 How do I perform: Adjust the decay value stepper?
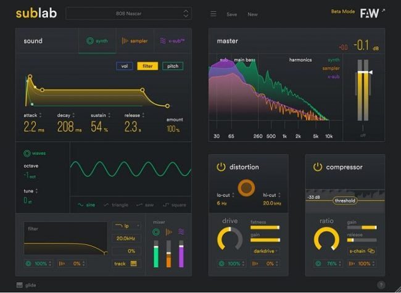(73, 115)
